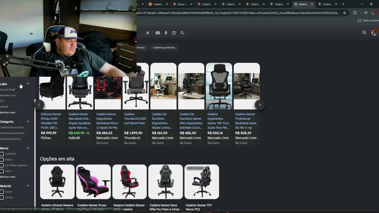Click the R$ 1.899,90 price

[x=133, y=133]
